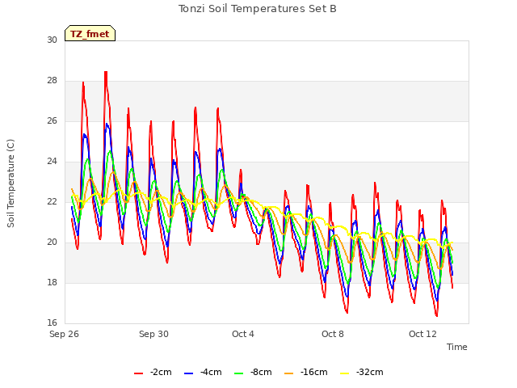Click the 18 y-axis tick label
This screenshot has width=517, height=388.
[52, 283]
